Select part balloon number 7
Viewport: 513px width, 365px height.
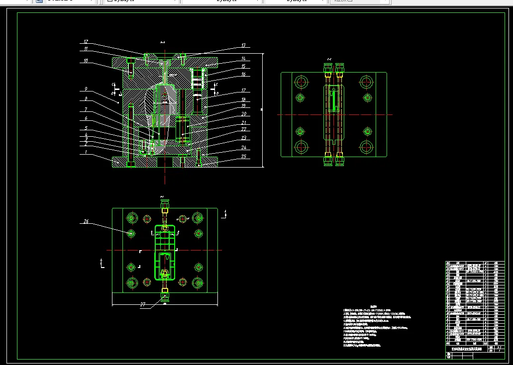[86, 109]
